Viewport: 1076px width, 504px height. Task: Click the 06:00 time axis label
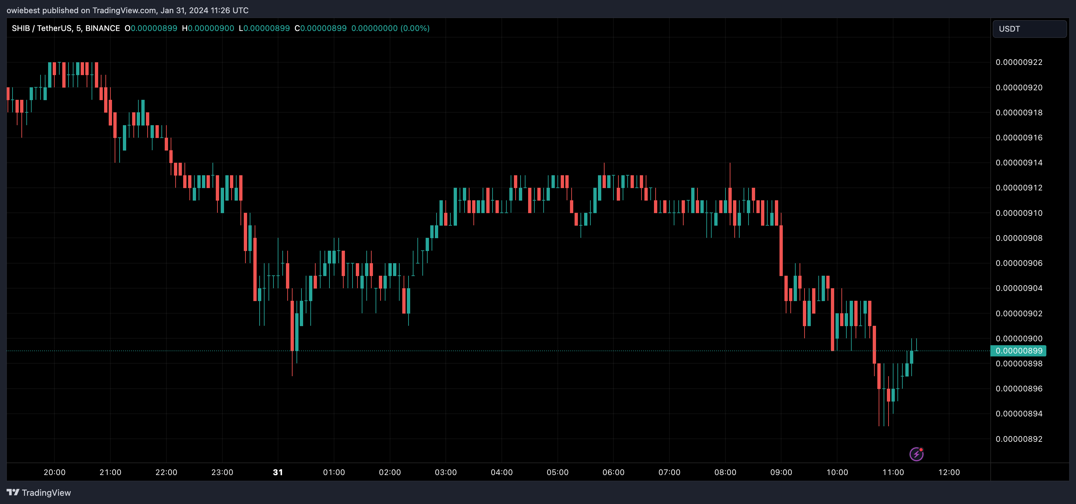click(613, 472)
